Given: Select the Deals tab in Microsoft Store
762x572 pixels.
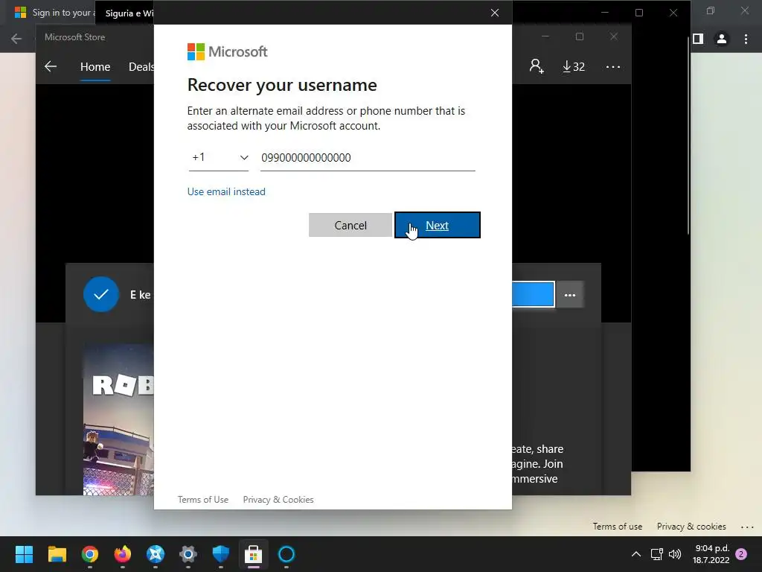Looking at the screenshot, I should [x=141, y=66].
